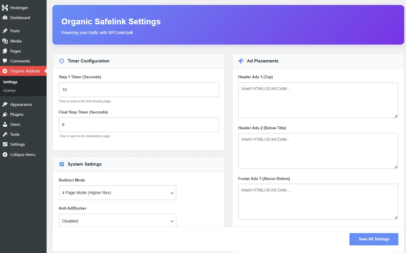Expand the Anti-AdBlocker dropdown
Viewport: 406px width, 253px height.
coord(117,221)
